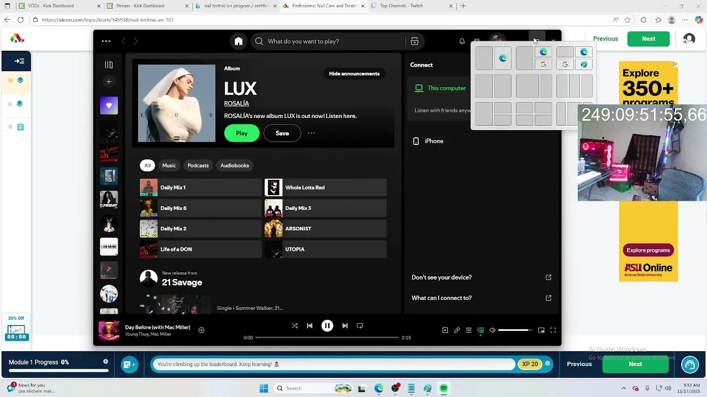Adjust Spotify volume slider
This screenshot has width=707, height=397.
pos(515,330)
